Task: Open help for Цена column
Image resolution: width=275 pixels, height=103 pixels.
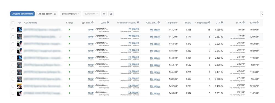Action: click(x=108, y=22)
